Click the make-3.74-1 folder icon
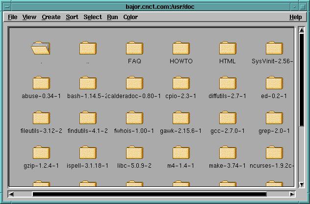Screen dimensions: 310x204 click(228, 153)
